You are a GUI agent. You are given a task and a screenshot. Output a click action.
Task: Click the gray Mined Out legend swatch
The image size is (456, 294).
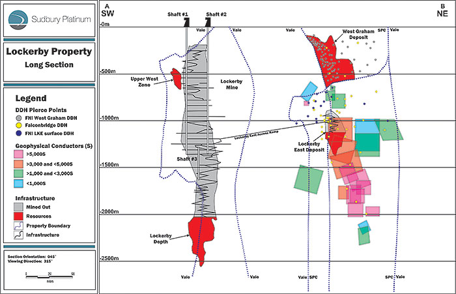(19, 207)
